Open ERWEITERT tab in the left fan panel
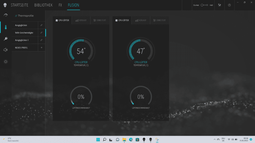Viewport: 255px width, 143px height. (x=100, y=20)
